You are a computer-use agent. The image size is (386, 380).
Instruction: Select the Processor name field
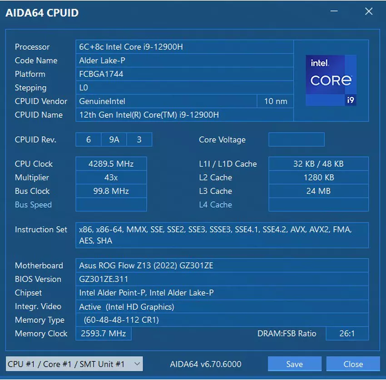coord(184,47)
